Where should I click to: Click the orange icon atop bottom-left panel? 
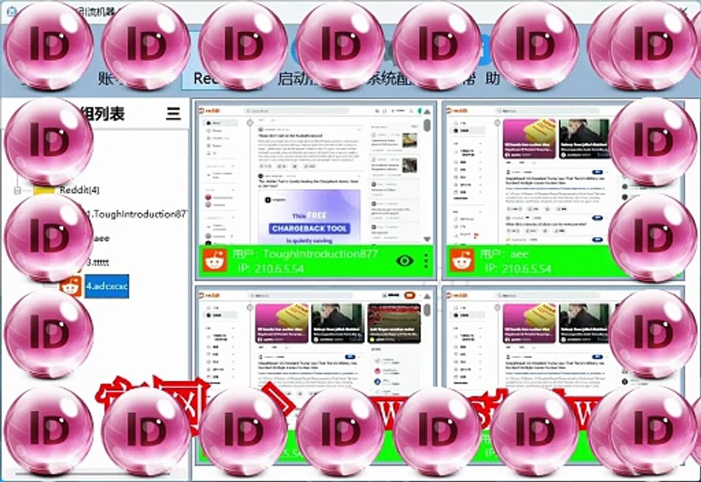tap(410, 295)
